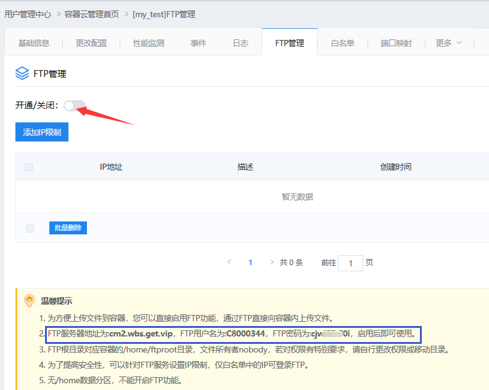Toggle the FTP 开通/关闭 switch
The width and height of the screenshot is (489, 390).
pos(75,106)
